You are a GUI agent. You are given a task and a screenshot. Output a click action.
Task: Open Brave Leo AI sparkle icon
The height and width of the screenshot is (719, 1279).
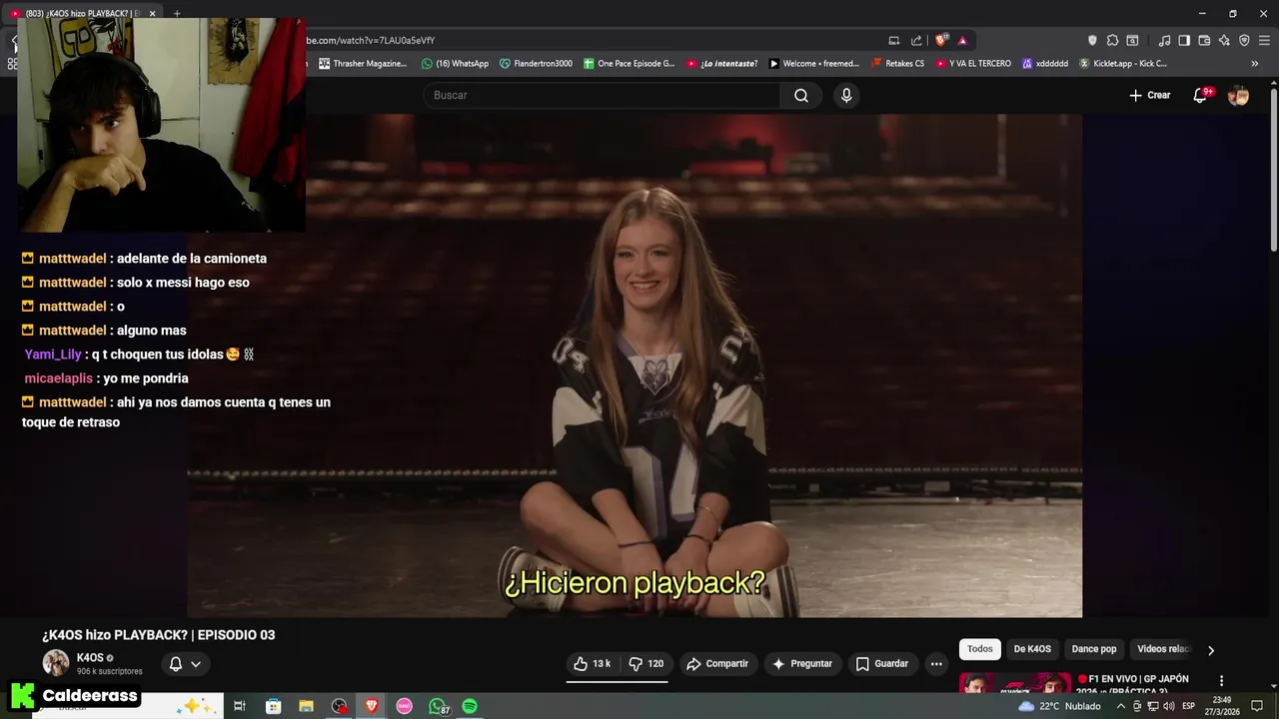[1224, 40]
